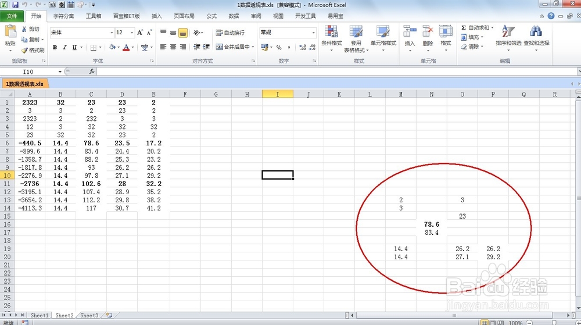Open the Fill (填充) menu
The width and height of the screenshot is (581, 325).
[x=472, y=37]
